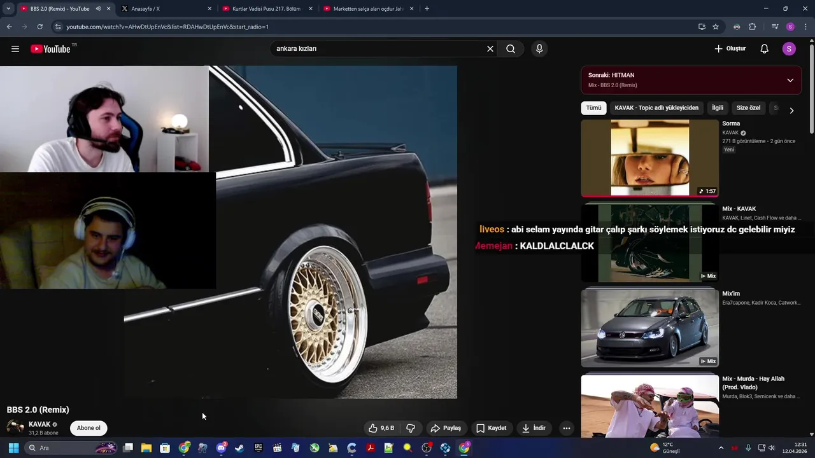Screen dimensions: 815x458
Task: Mute the BBS 2.0 tab audio icon
Action: click(98, 9)
